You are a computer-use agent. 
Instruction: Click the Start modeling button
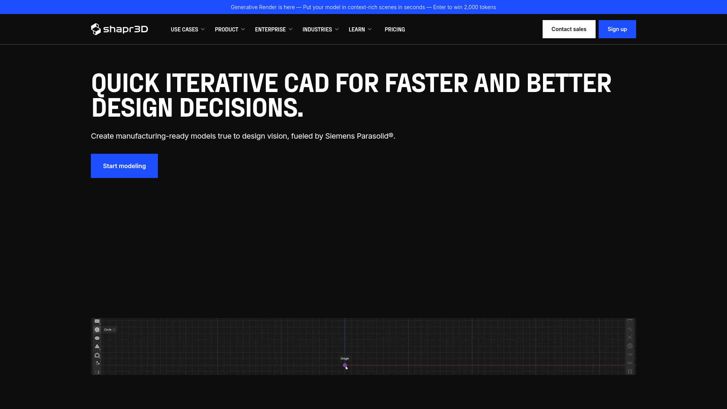tap(124, 166)
